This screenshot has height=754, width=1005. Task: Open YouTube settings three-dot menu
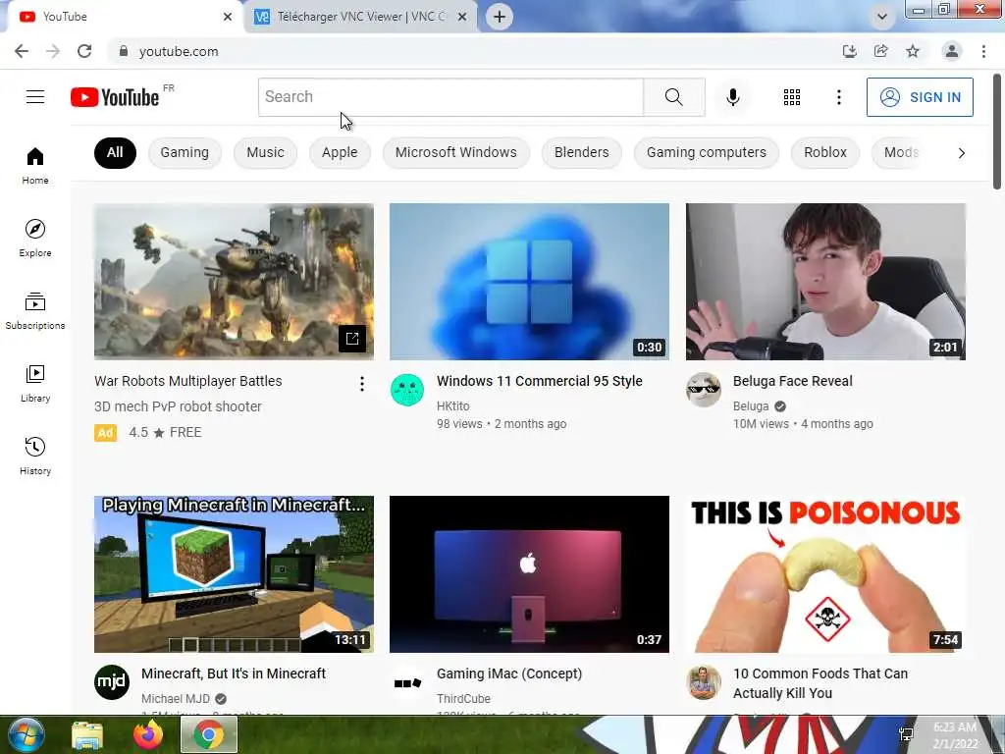(x=838, y=97)
